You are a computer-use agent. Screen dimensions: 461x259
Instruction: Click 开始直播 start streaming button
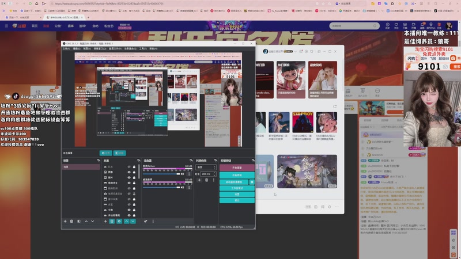tap(237, 167)
